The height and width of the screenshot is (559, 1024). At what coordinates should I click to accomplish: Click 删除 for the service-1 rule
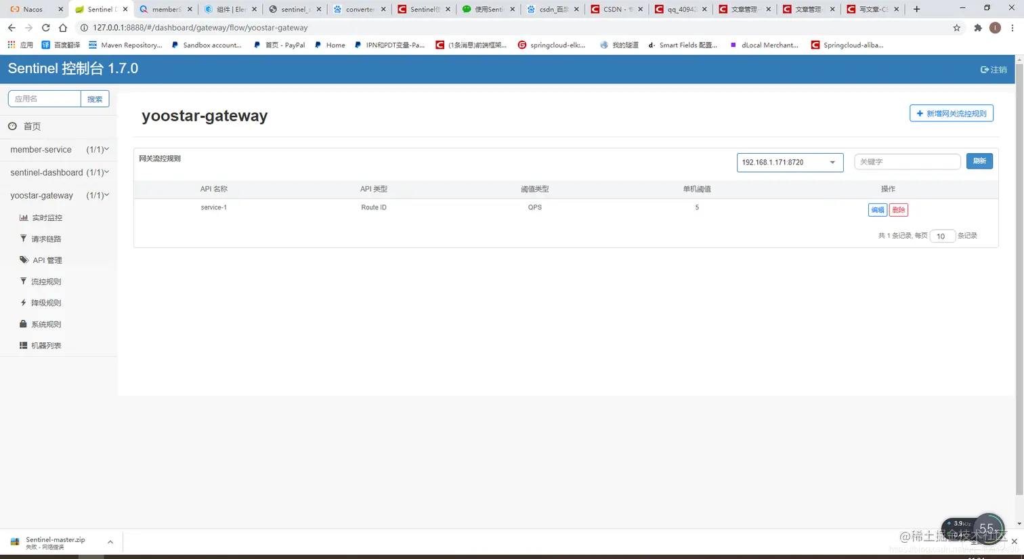(x=898, y=210)
